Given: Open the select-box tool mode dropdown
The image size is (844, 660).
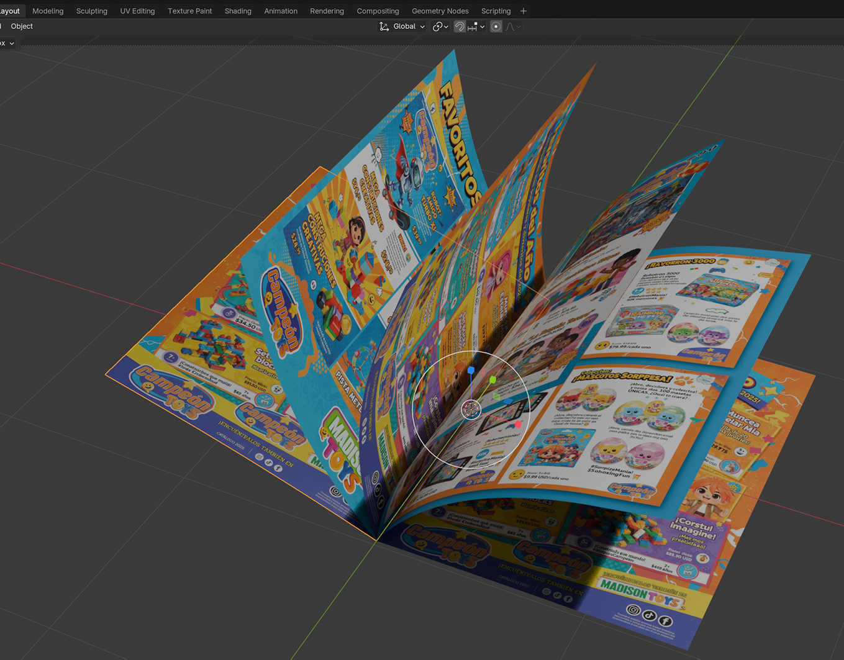Looking at the screenshot, I should pyautogui.click(x=7, y=43).
